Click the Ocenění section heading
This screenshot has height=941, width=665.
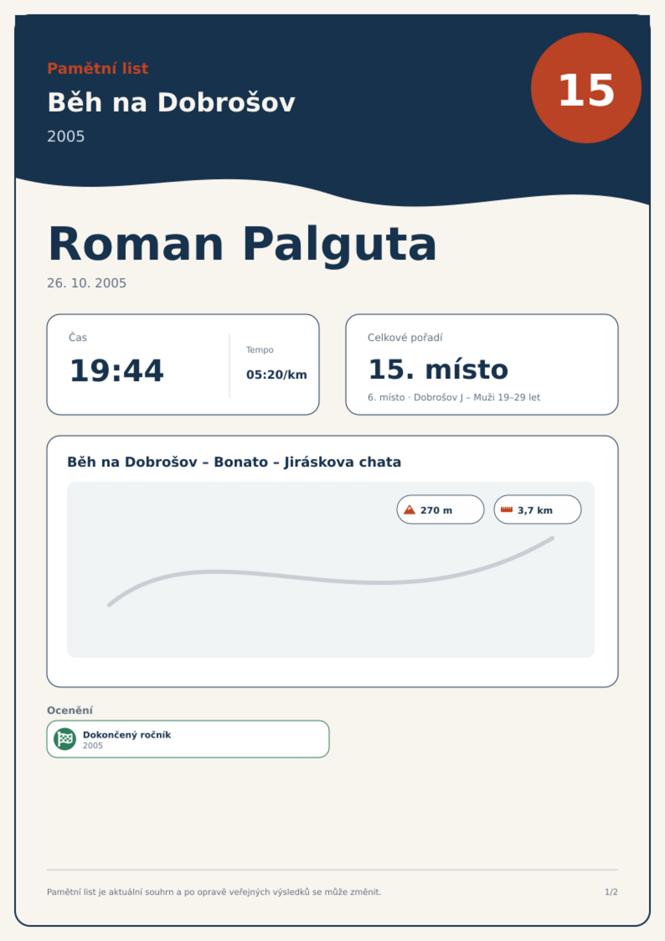70,710
